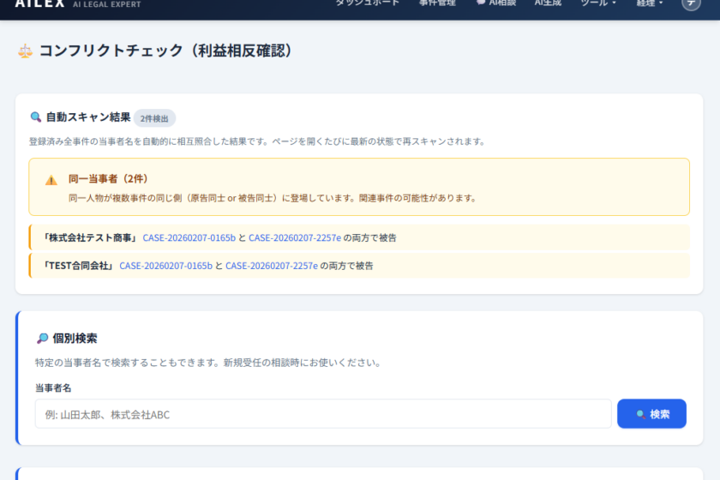This screenshot has width=720, height=480.
Task: Expand the 経理 dropdown menu
Action: [x=650, y=3]
